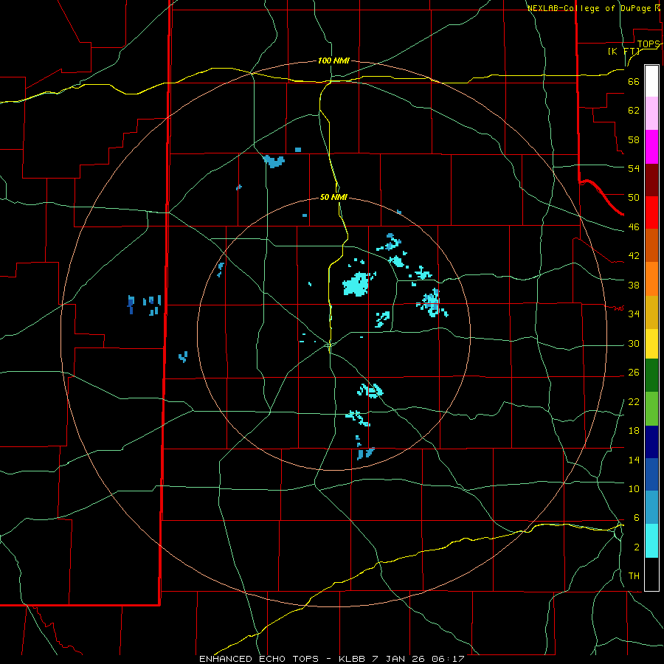Click the K FT units label
The width and height of the screenshot is (664, 664).
click(x=623, y=51)
